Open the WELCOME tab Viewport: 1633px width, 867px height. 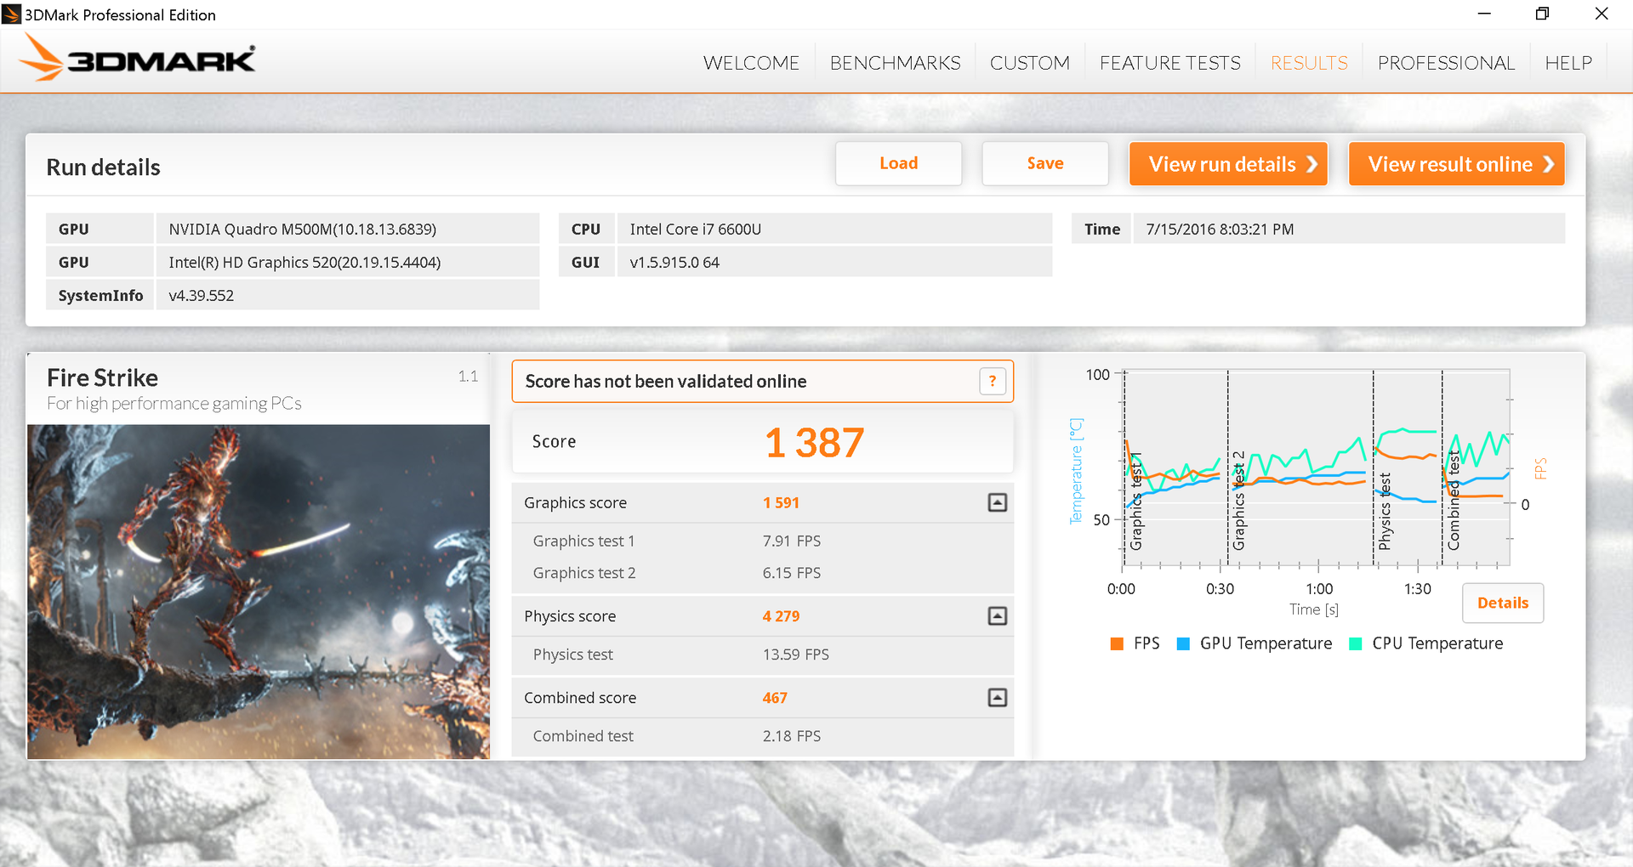pyautogui.click(x=751, y=63)
